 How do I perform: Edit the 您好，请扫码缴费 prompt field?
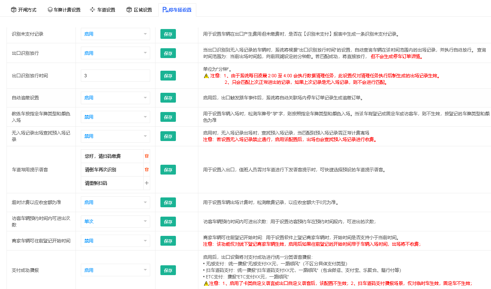[112, 156]
